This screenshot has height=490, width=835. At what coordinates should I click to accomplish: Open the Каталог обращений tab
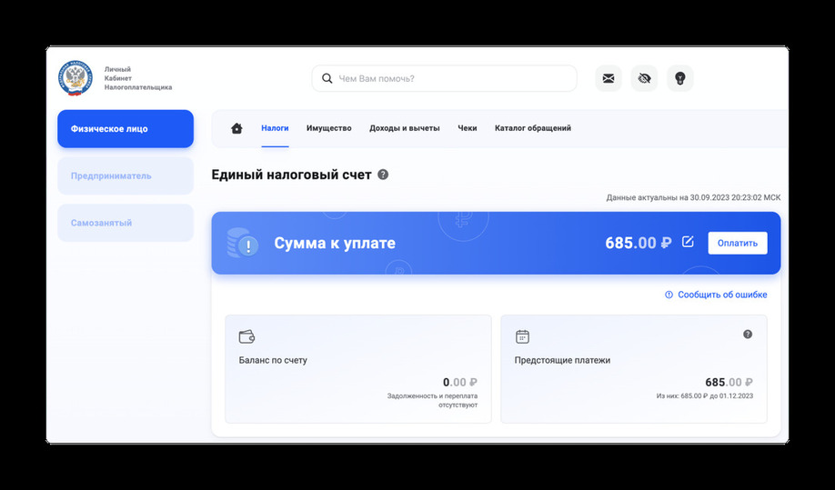point(532,128)
